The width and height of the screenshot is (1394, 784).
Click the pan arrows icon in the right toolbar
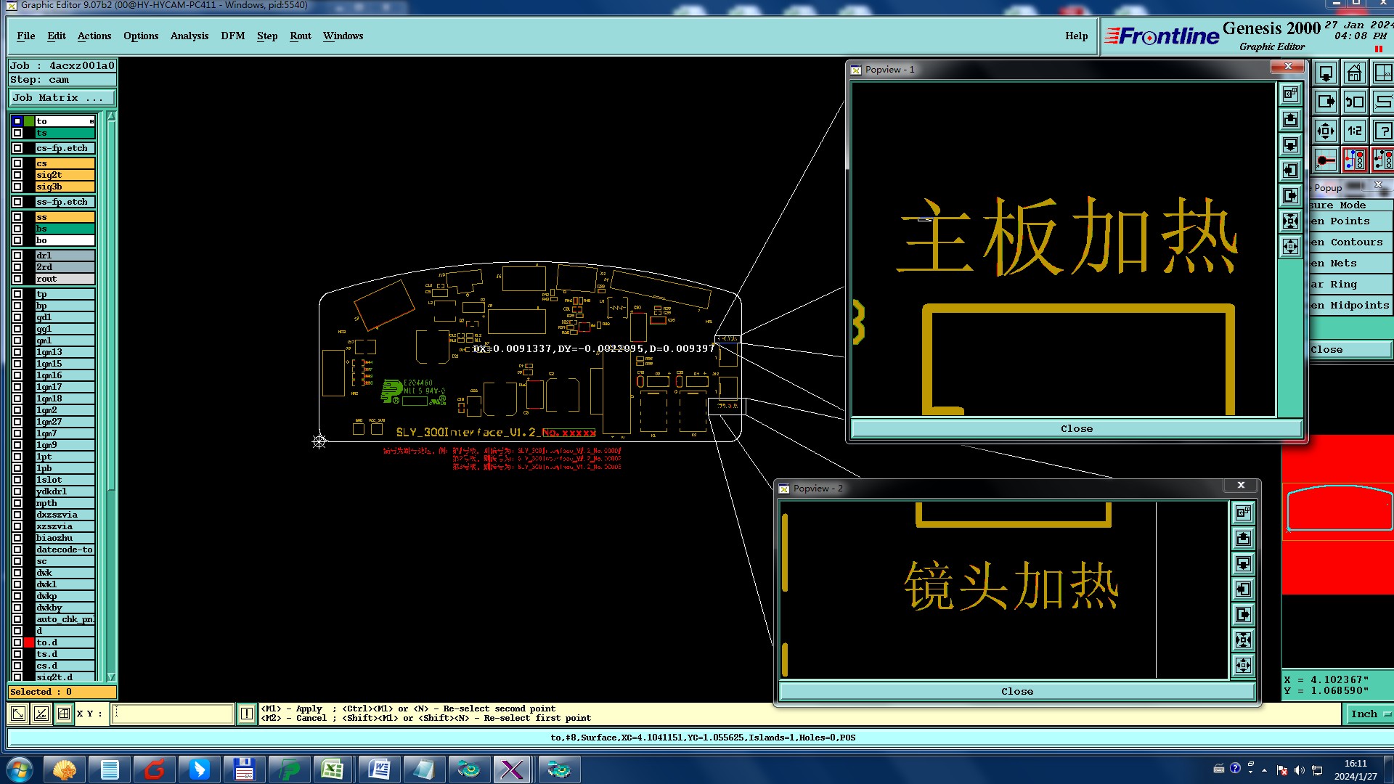pos(1326,131)
